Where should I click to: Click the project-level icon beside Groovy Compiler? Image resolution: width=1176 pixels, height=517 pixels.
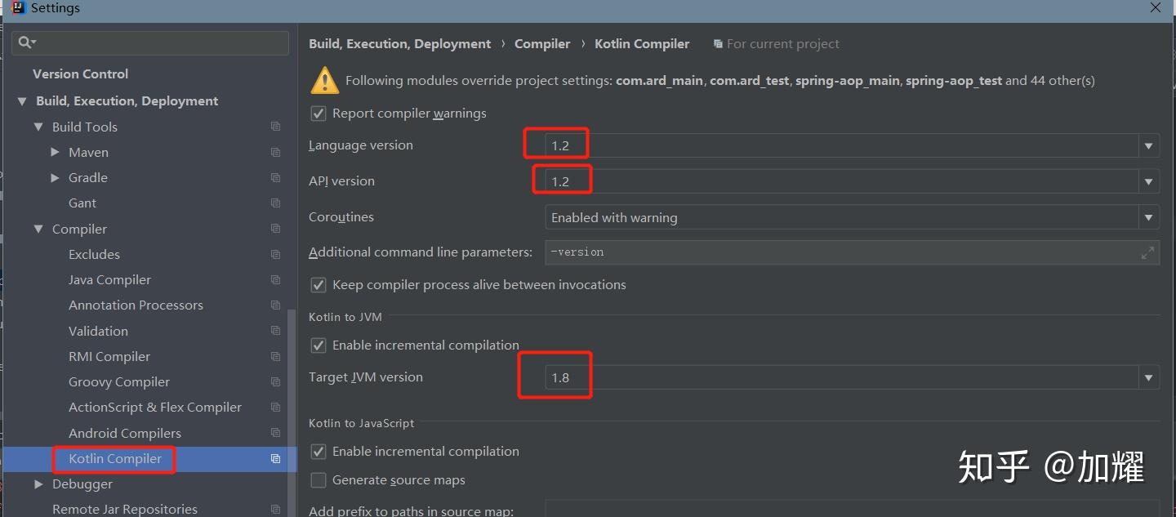275,381
